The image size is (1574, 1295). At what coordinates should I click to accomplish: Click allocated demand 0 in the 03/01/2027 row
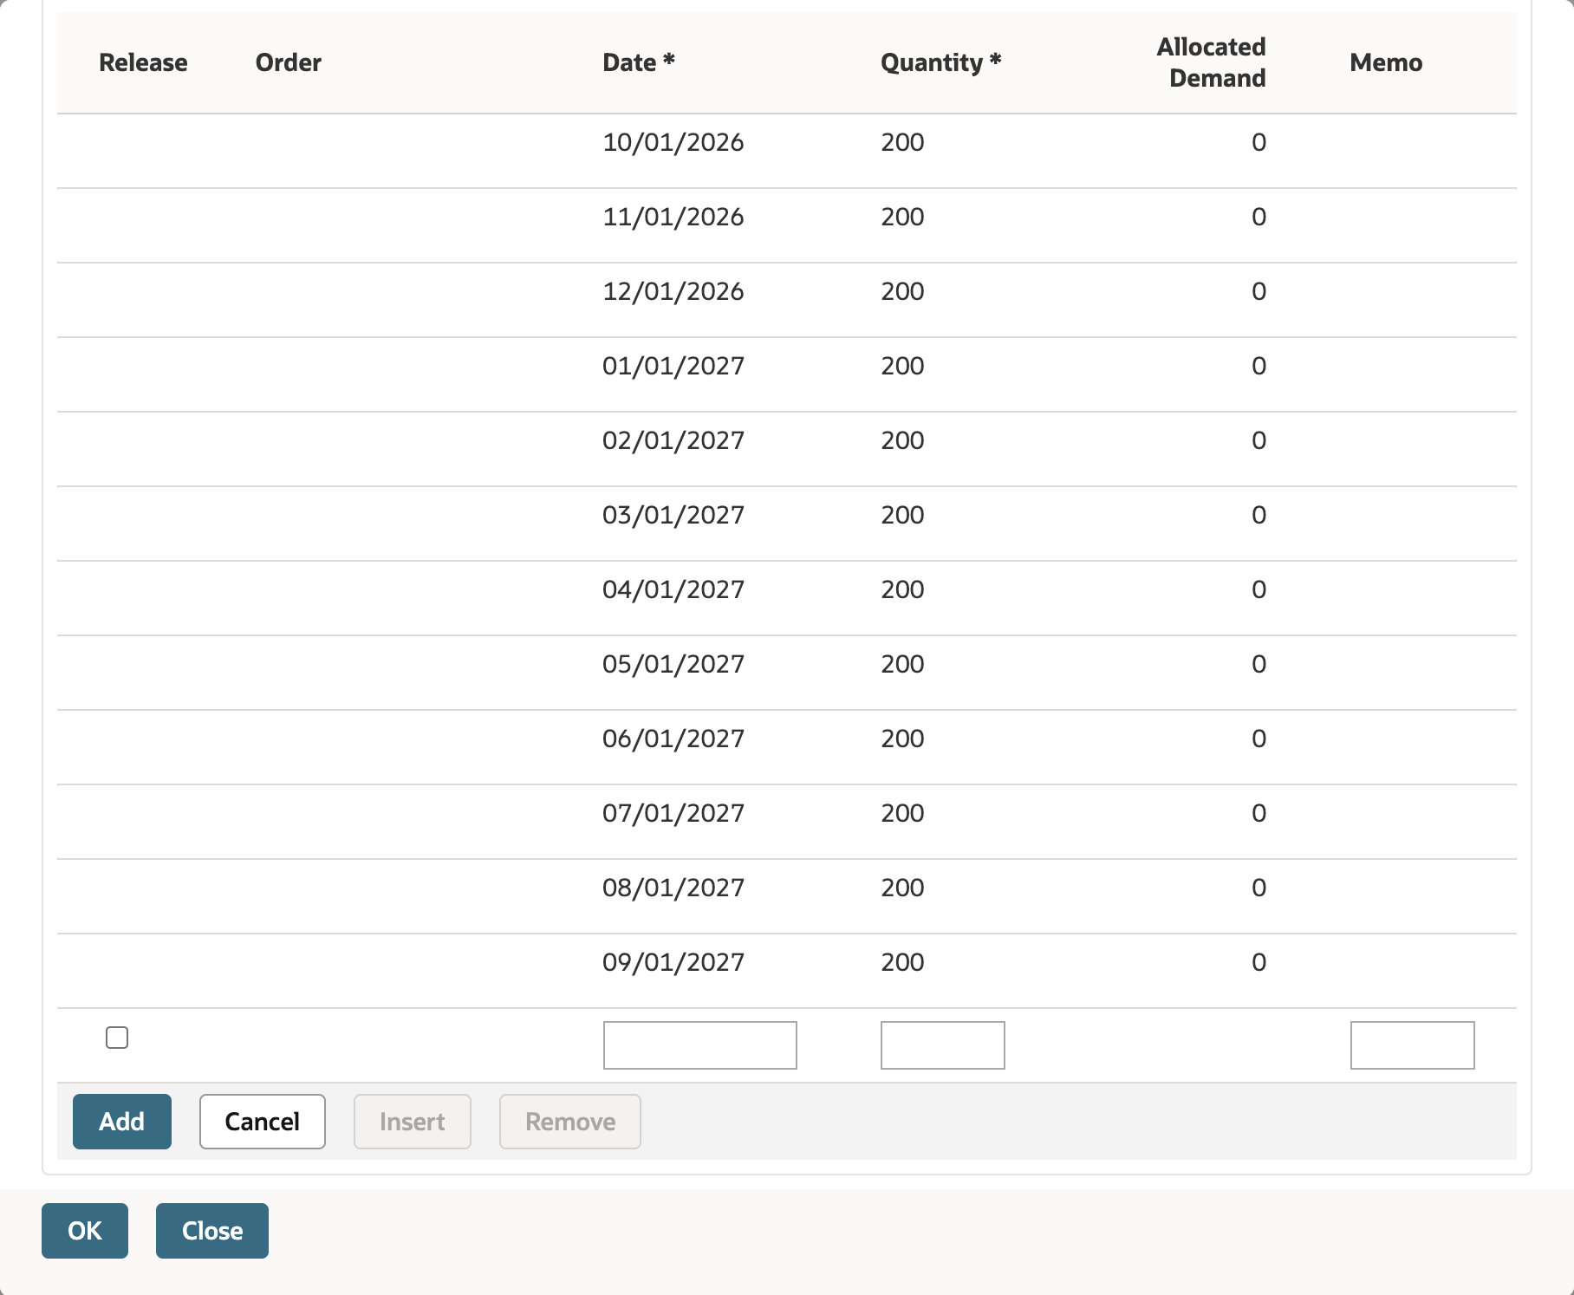[x=1259, y=515]
